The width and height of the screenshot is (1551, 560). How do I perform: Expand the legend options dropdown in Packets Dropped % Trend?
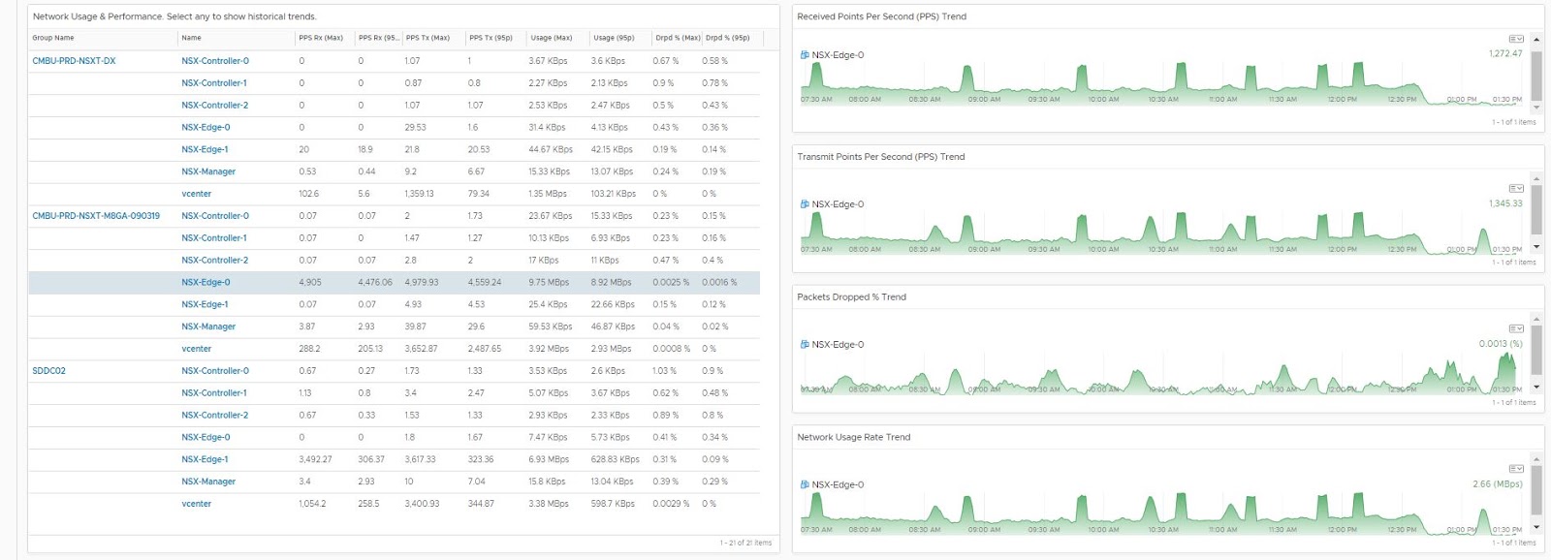[1516, 329]
